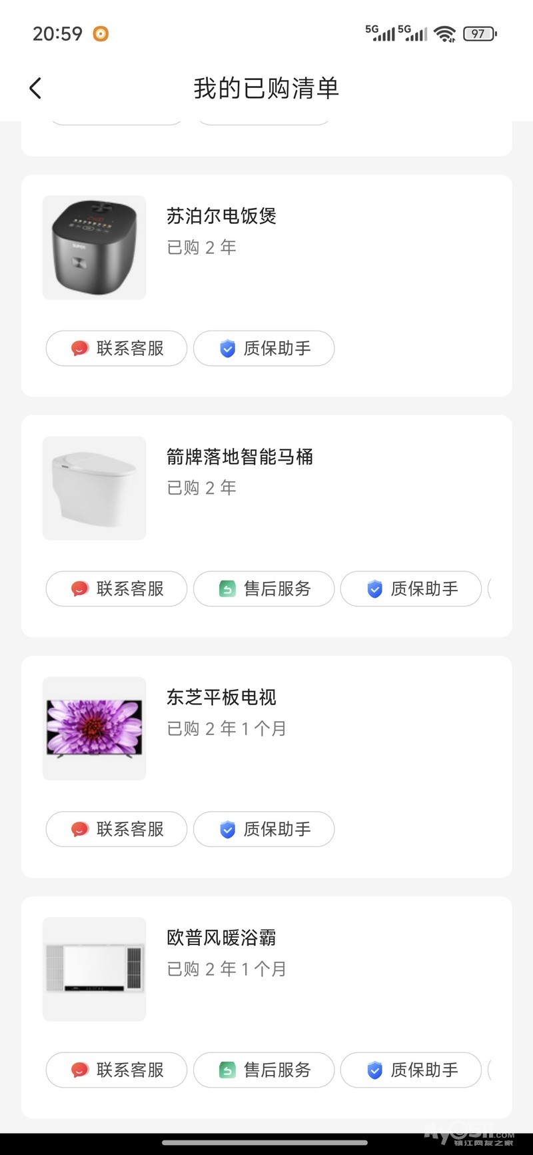Tap 联系客服 under 欧普风暖浴霸
Screen dimensions: 533x1155
tap(117, 1070)
